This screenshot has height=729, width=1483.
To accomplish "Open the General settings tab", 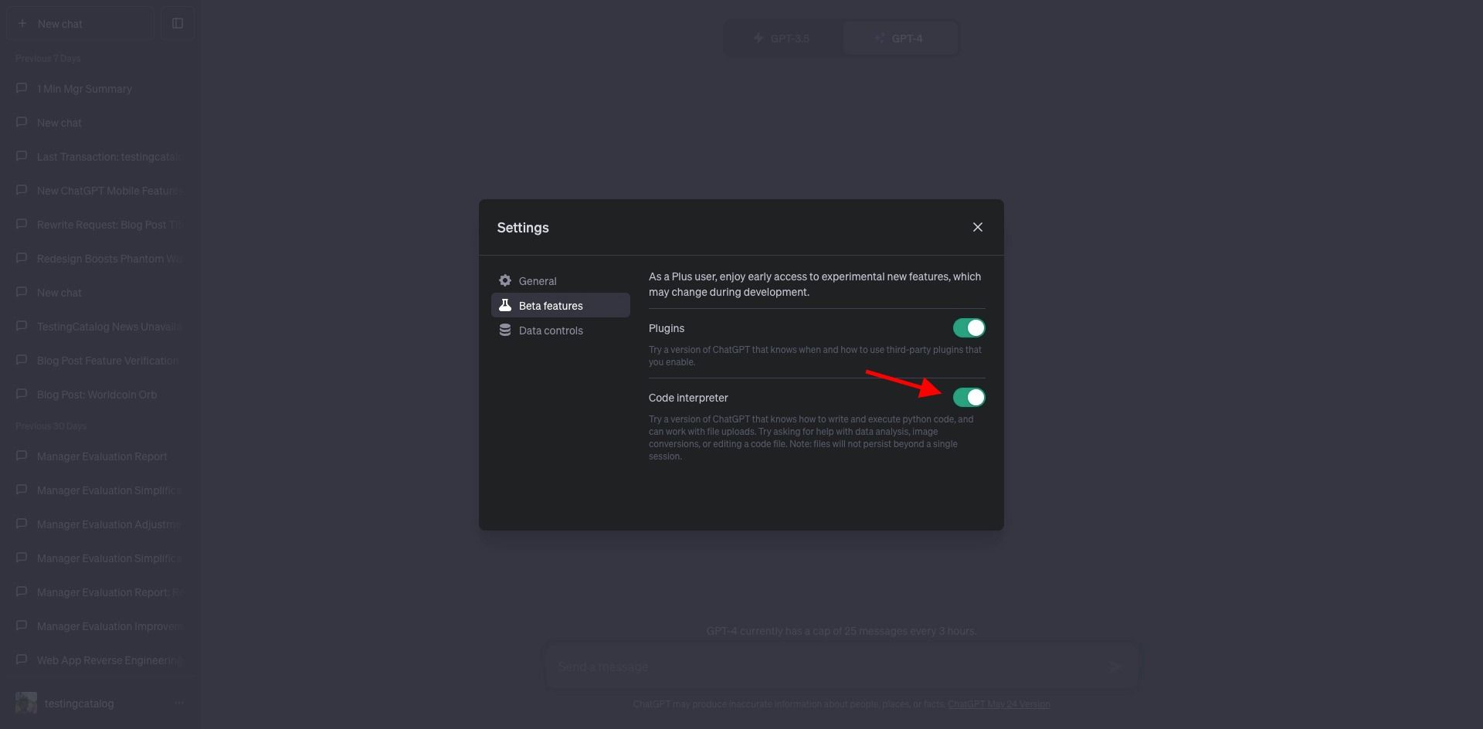I will click(x=561, y=281).
